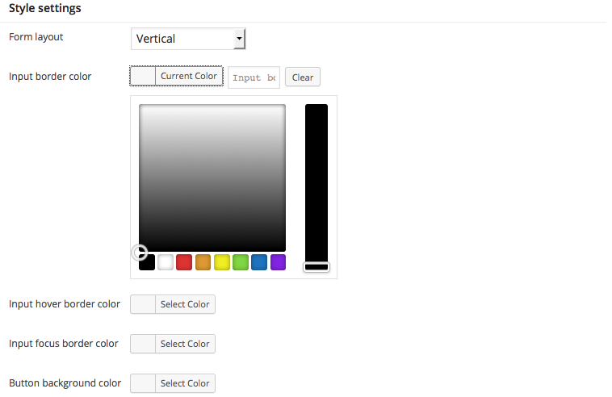Click the vertical slider handle at bottom

316,267
